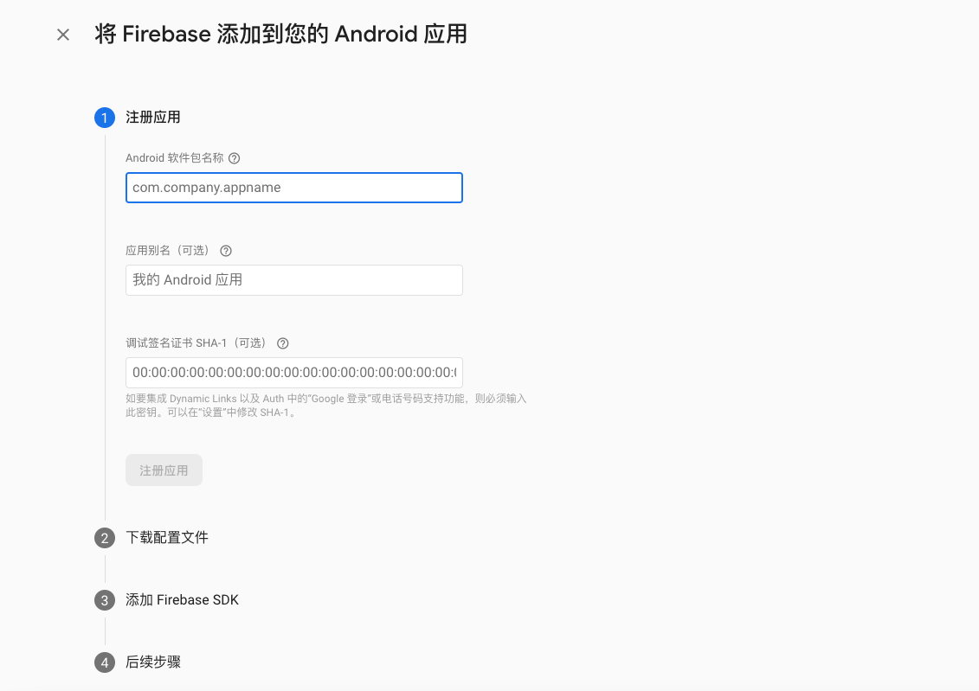The width and height of the screenshot is (979, 691).
Task: Click help icon next to 调试签名证书 SHA-1
Action: [x=283, y=343]
